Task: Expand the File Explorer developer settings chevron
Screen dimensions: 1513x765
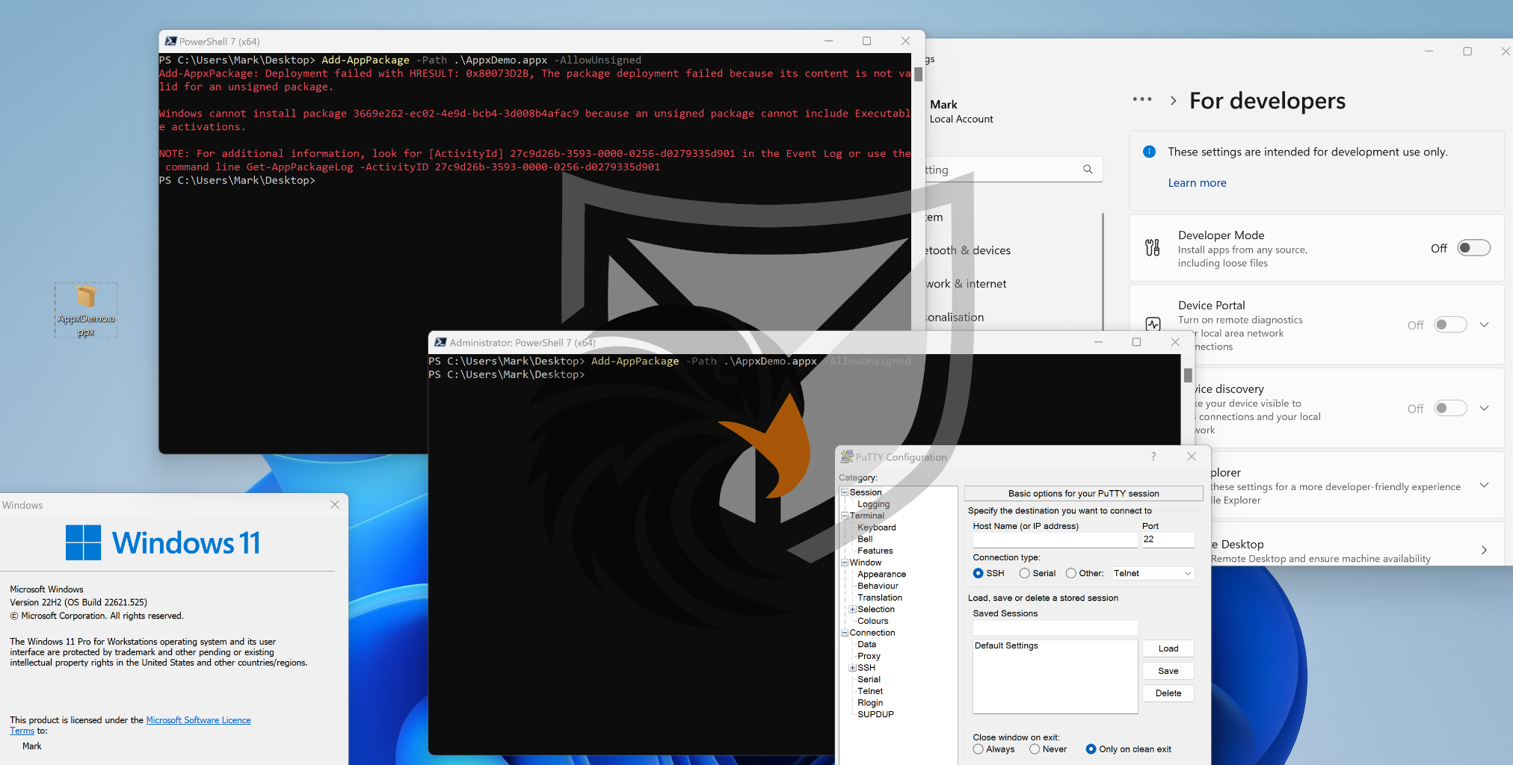Action: (x=1484, y=485)
